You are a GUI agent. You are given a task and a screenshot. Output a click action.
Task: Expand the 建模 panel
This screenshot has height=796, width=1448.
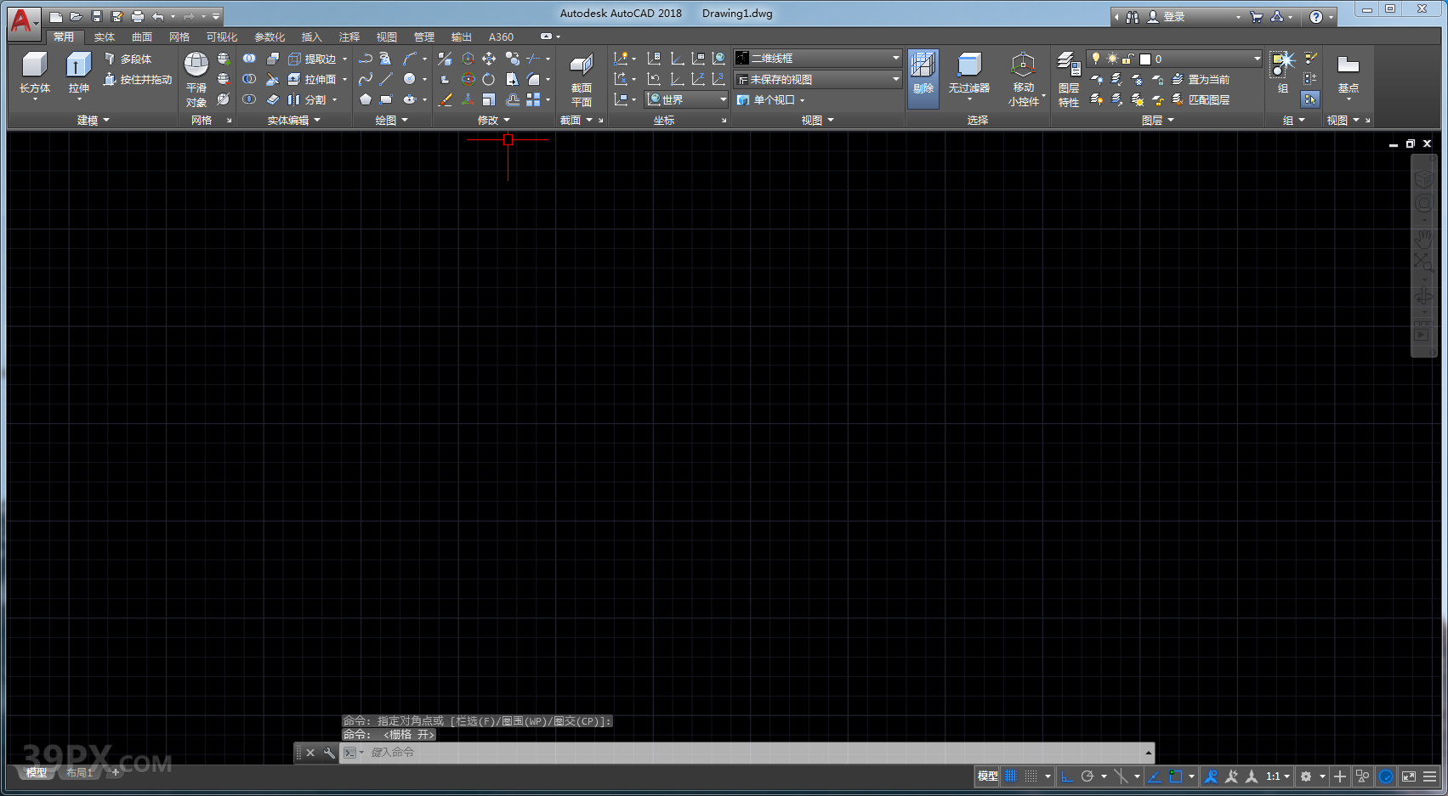(94, 120)
